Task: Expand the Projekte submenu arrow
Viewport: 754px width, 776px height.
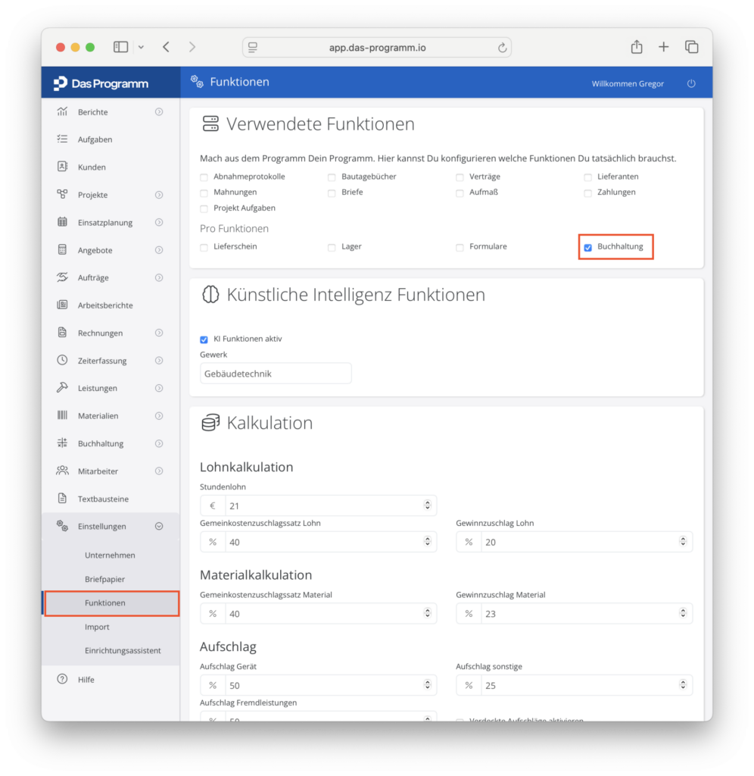Action: pos(159,195)
